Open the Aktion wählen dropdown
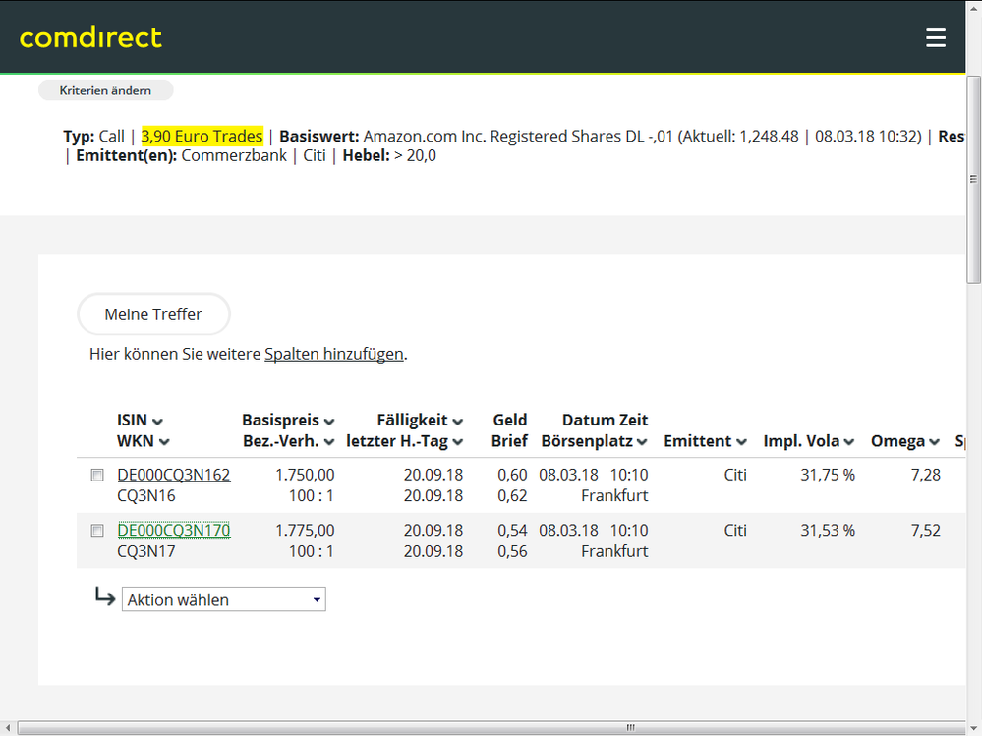The height and width of the screenshot is (736, 982). (224, 599)
